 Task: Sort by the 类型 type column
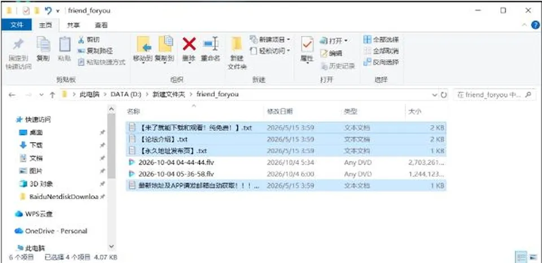pos(350,111)
